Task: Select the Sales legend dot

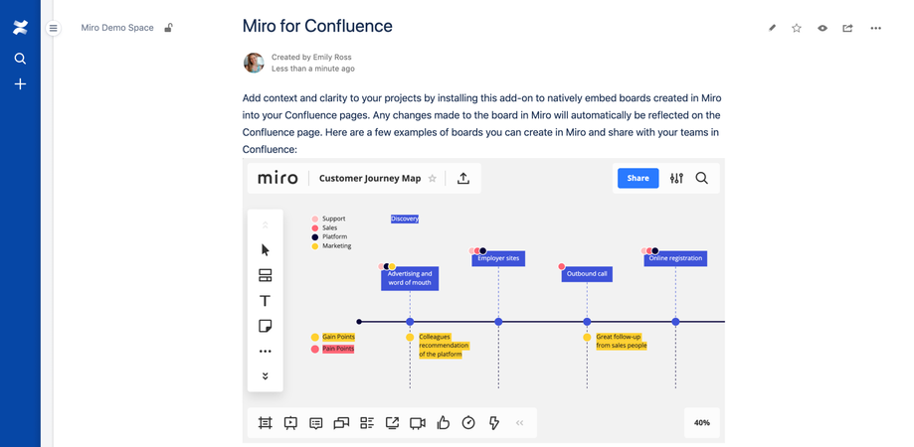Action: click(x=314, y=228)
